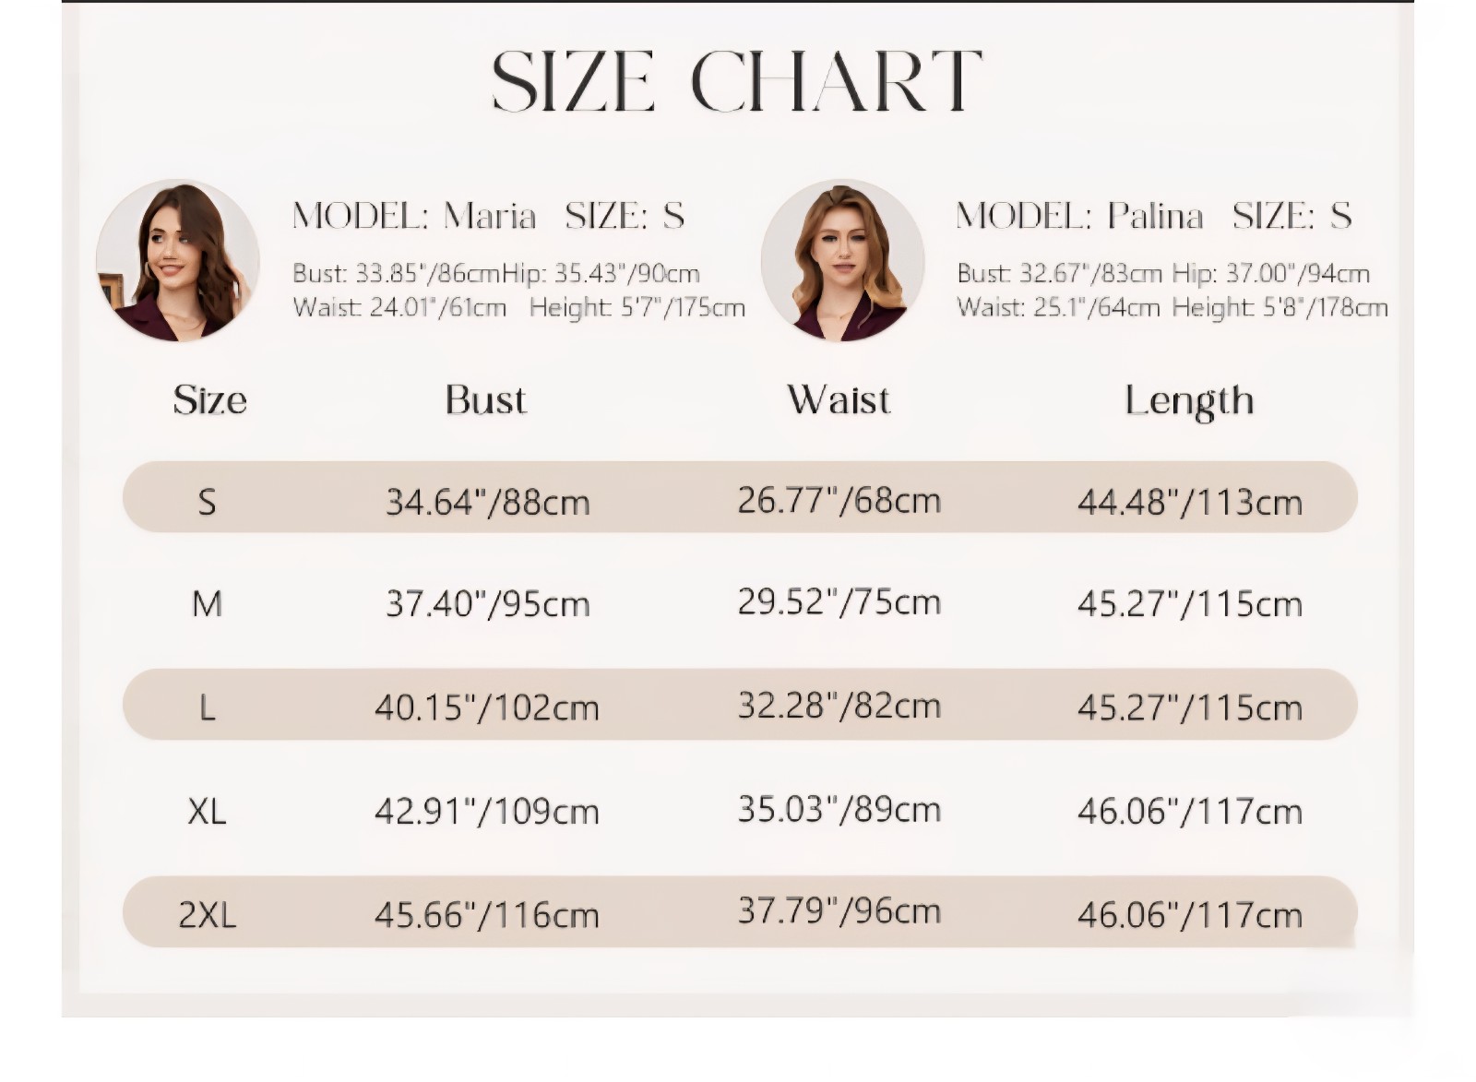
Task: Click waist value 37.79"/96cm
Action: tap(839, 911)
